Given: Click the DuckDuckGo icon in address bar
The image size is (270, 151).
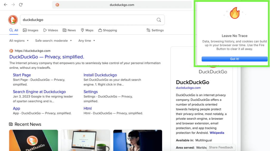Looking at the screenshot, I should pos(57,5).
